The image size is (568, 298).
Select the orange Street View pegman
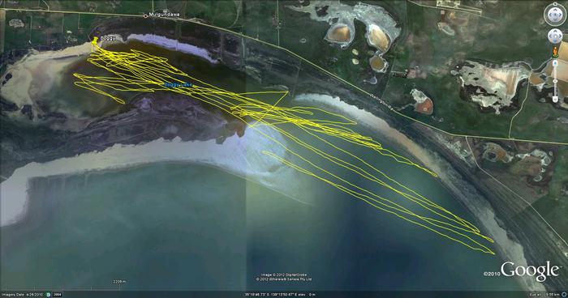(555, 52)
